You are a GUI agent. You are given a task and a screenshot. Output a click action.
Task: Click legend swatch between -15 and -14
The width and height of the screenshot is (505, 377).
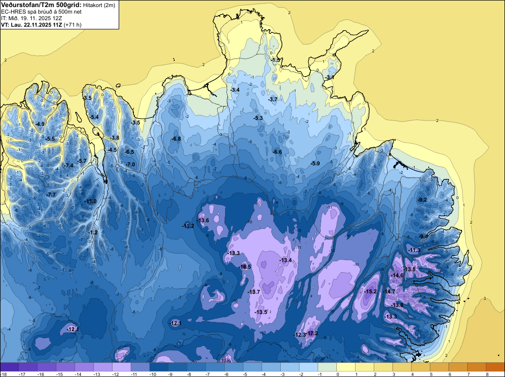click(66, 367)
